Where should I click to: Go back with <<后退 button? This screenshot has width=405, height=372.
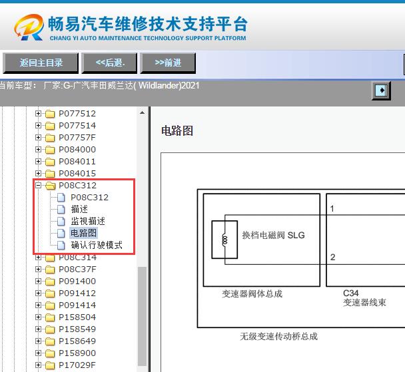point(109,63)
